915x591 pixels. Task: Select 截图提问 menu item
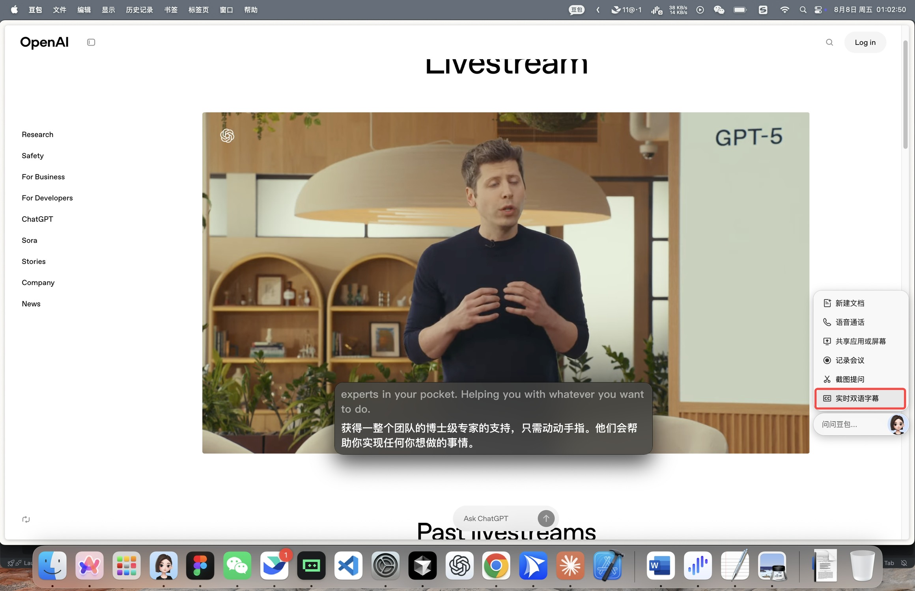861,379
